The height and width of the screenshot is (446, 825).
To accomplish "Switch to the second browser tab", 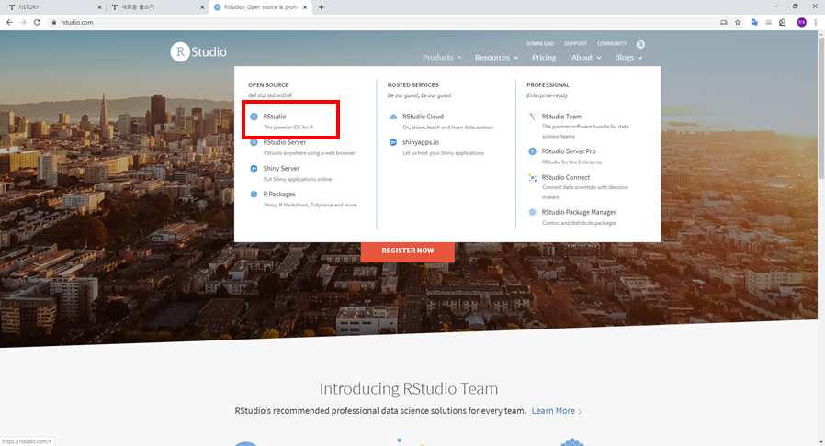I will [156, 7].
